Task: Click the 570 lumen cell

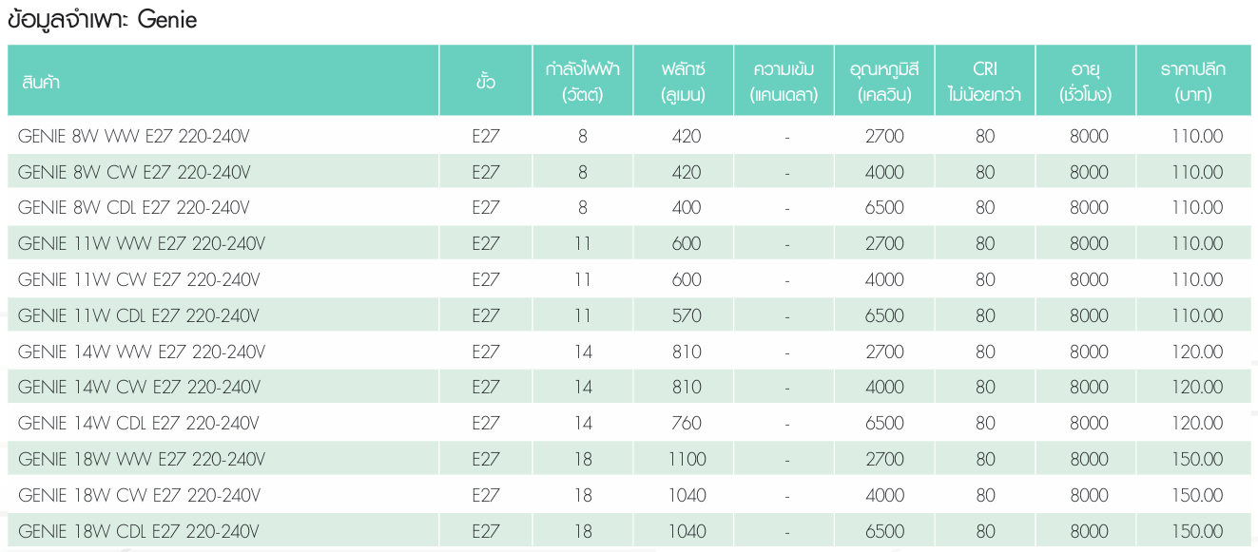Action: coord(687,315)
